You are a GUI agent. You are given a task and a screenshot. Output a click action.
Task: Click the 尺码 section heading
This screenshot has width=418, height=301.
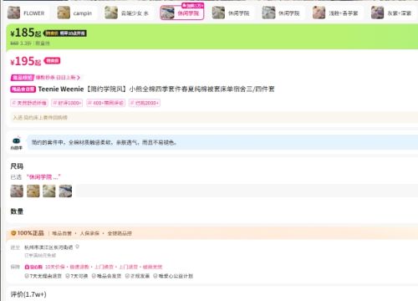(17, 166)
